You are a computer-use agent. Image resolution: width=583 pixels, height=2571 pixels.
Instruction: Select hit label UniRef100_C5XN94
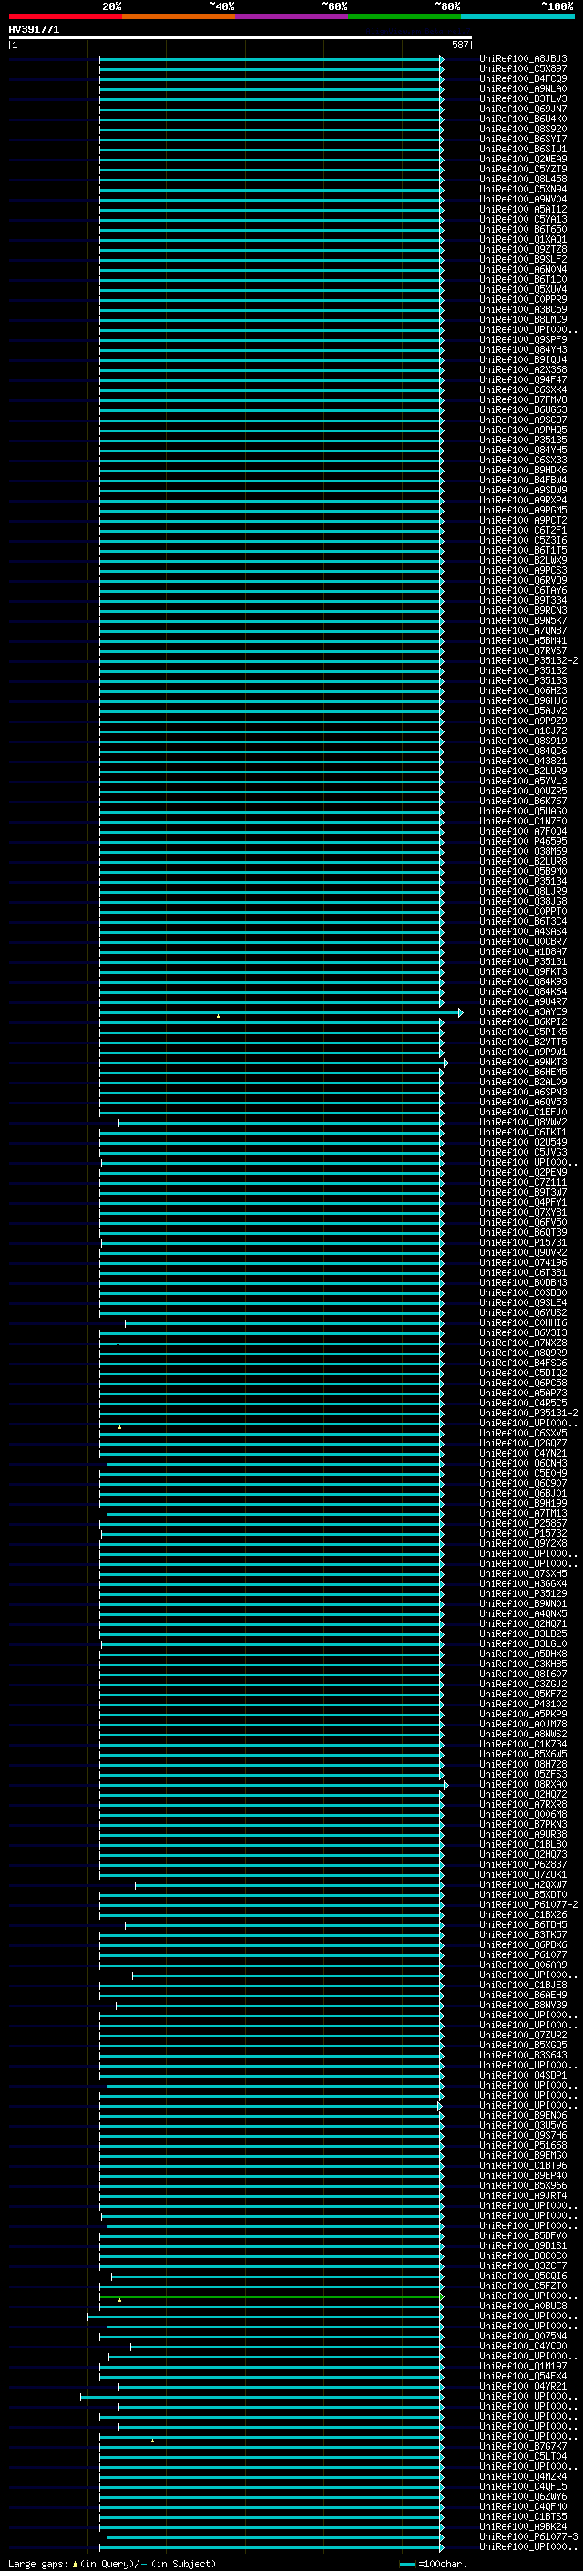523,190
